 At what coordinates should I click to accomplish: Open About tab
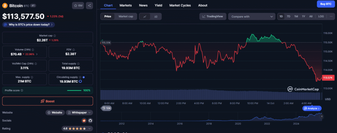[x=203, y=5]
